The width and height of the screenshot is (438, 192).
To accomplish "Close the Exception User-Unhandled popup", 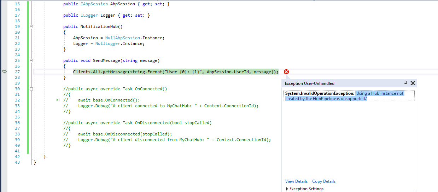I will click(413, 83).
